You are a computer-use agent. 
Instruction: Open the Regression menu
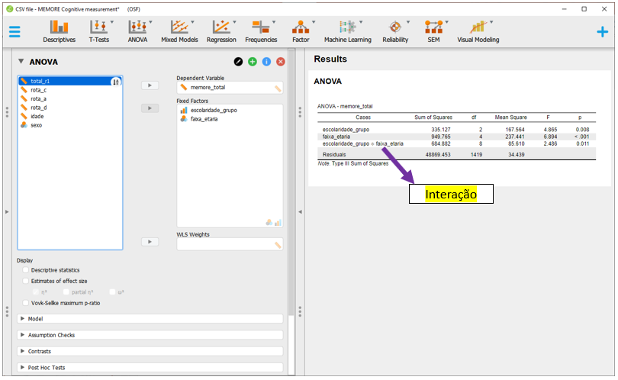coord(221,31)
